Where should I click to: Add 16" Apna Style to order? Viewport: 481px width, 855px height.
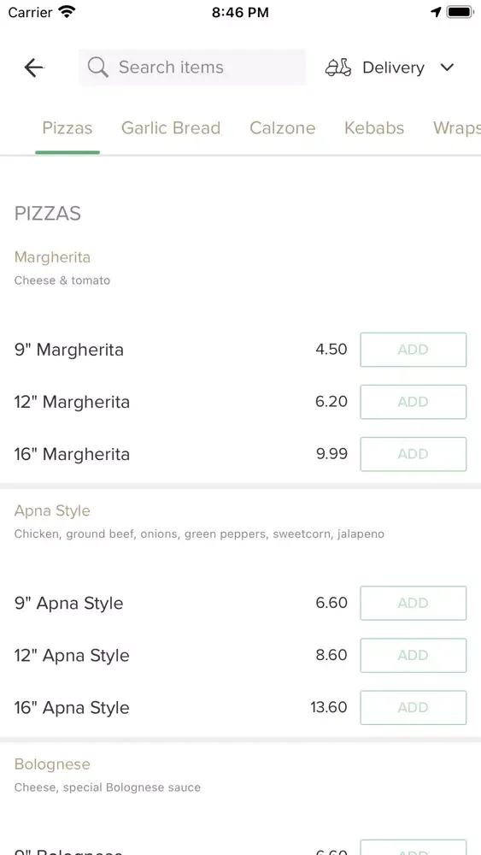(414, 708)
